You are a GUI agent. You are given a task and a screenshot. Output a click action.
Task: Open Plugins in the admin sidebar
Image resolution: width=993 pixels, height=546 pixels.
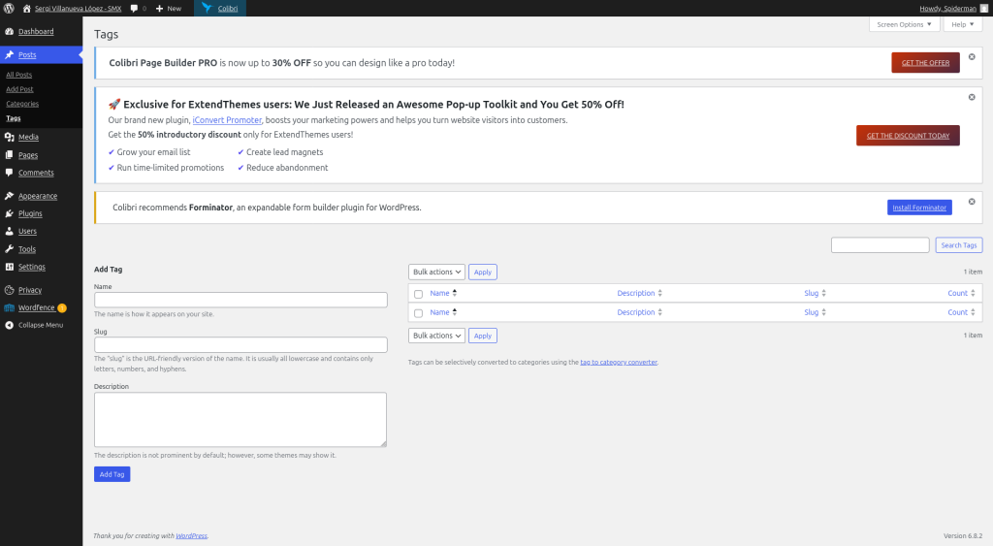30,213
